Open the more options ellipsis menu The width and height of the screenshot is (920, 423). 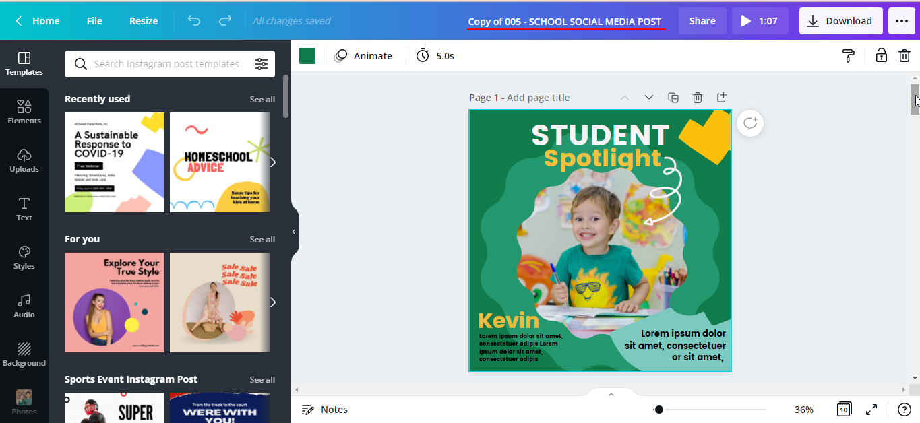[x=902, y=21]
